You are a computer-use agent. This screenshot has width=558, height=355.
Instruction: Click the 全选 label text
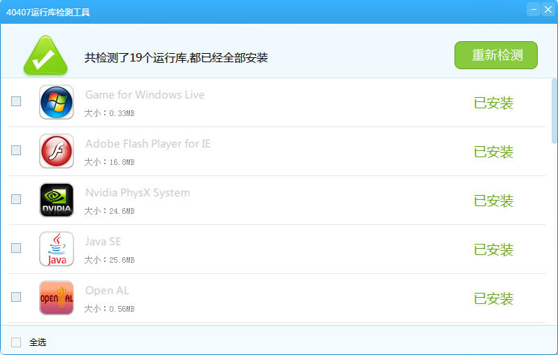click(x=38, y=342)
